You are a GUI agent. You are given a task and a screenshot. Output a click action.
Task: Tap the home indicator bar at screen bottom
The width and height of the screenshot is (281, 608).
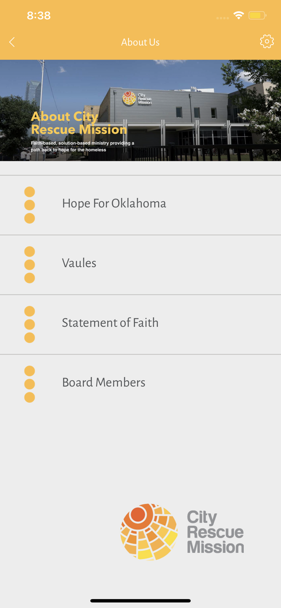pos(140,600)
